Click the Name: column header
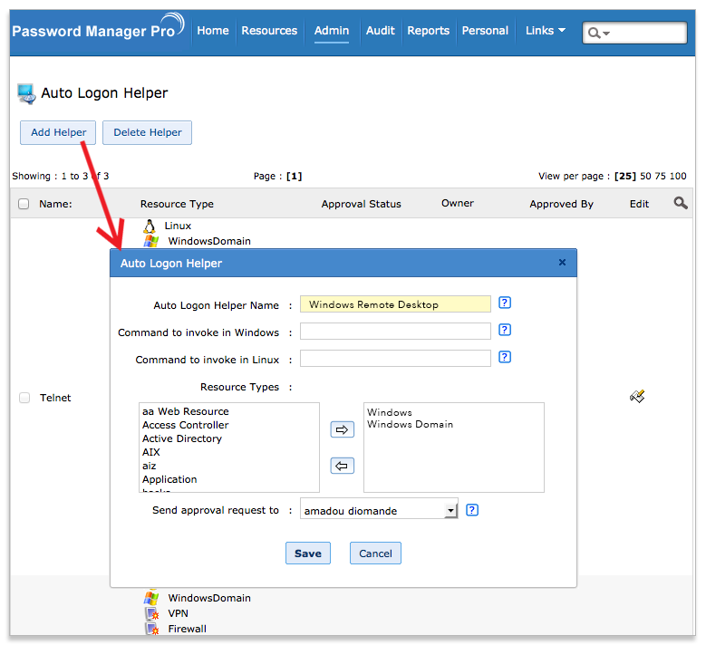Viewport: 706px width, 645px height. pos(55,204)
